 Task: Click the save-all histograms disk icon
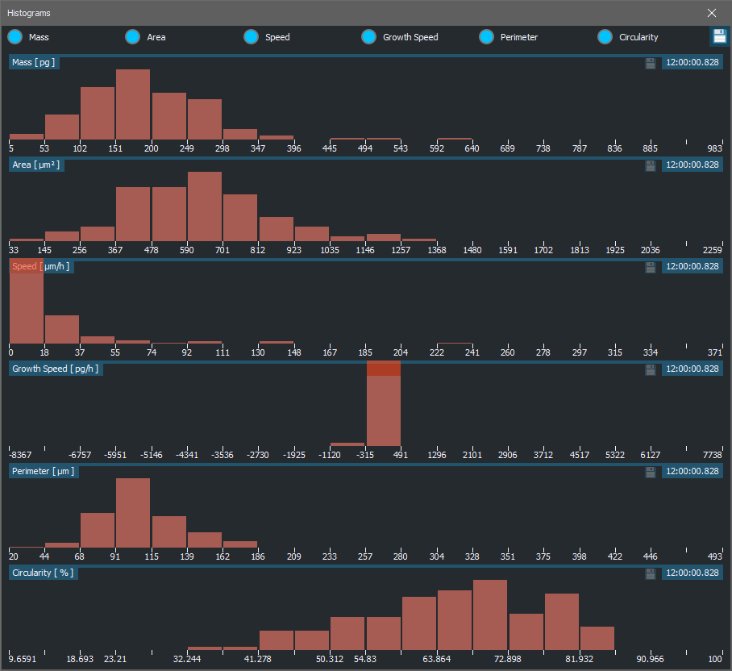[719, 36]
